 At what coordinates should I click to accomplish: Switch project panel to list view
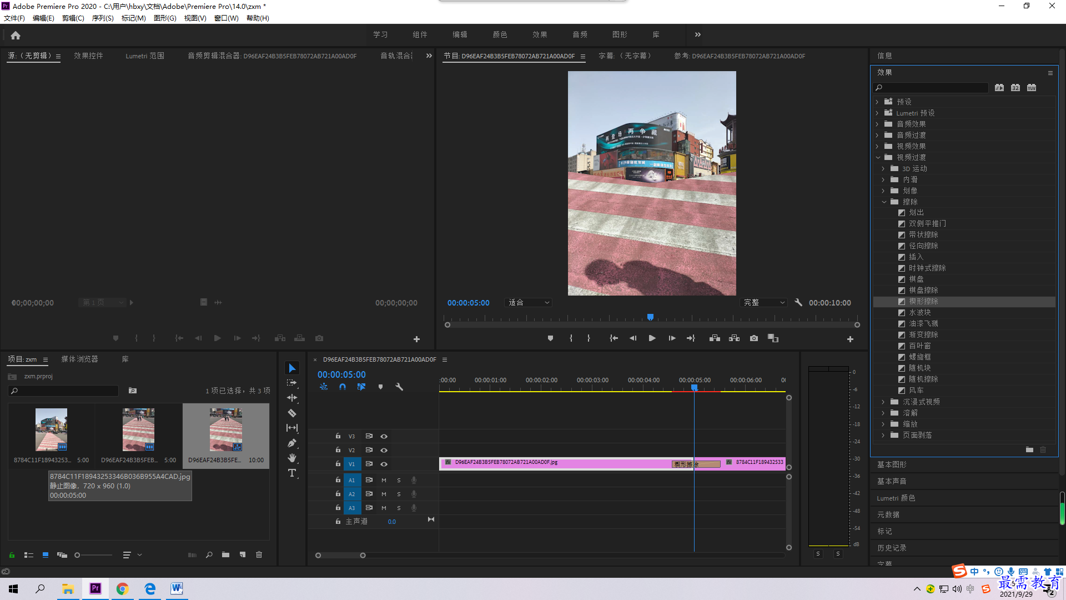coord(29,554)
